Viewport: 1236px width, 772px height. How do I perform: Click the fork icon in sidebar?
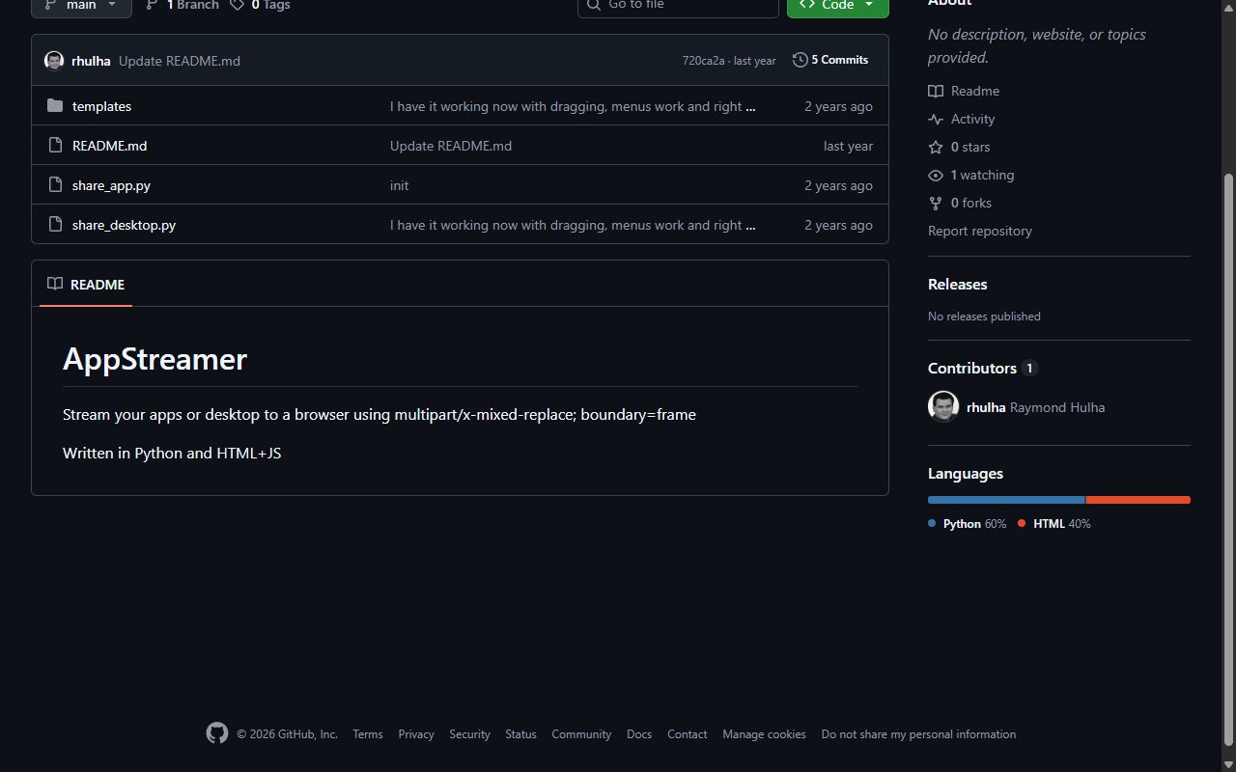pyautogui.click(x=936, y=203)
